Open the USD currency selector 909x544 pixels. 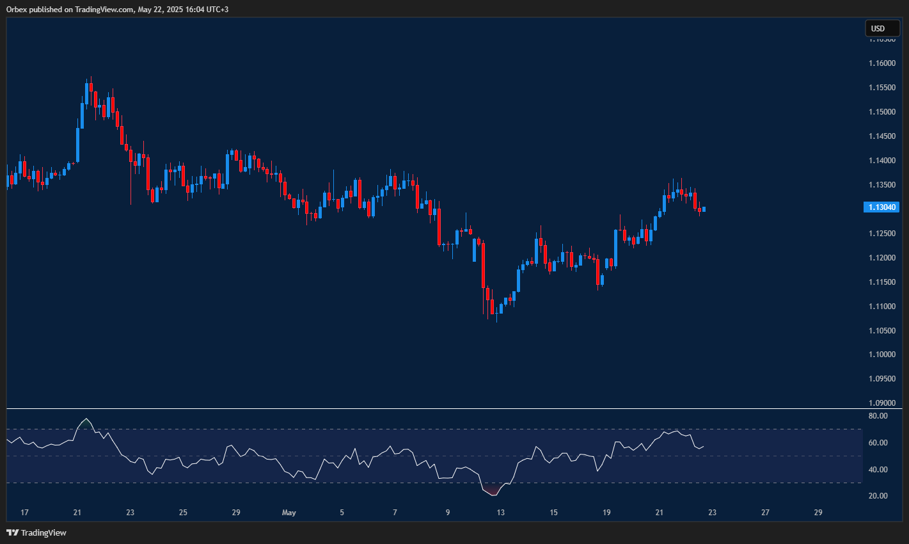pos(882,28)
